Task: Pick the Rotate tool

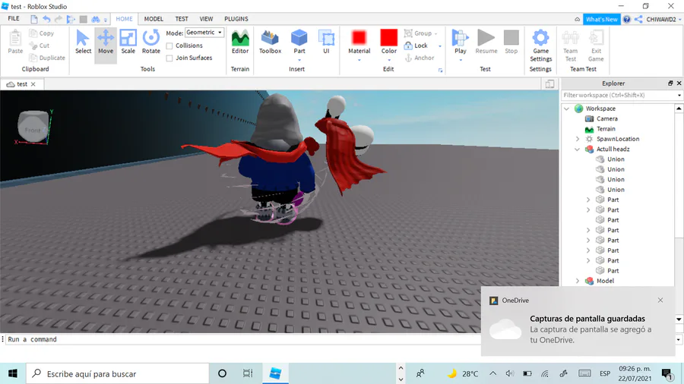Action: tap(151, 42)
